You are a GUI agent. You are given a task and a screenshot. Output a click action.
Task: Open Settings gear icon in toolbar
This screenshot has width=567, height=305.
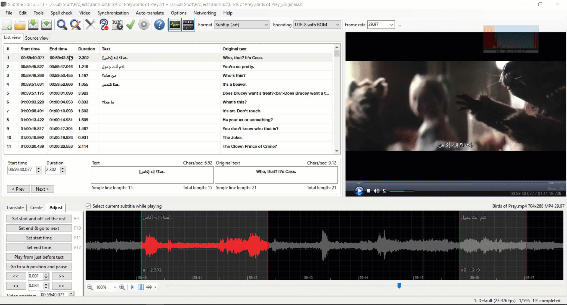pos(144,25)
